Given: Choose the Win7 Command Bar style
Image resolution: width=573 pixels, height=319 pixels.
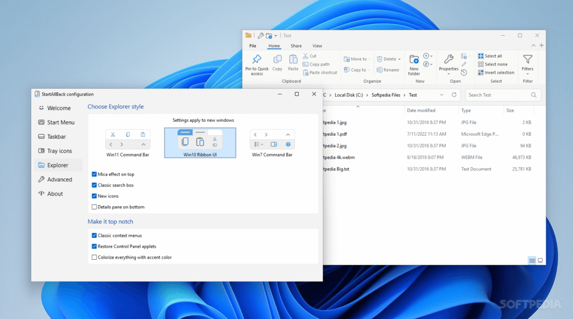Looking at the screenshot, I should [x=272, y=143].
